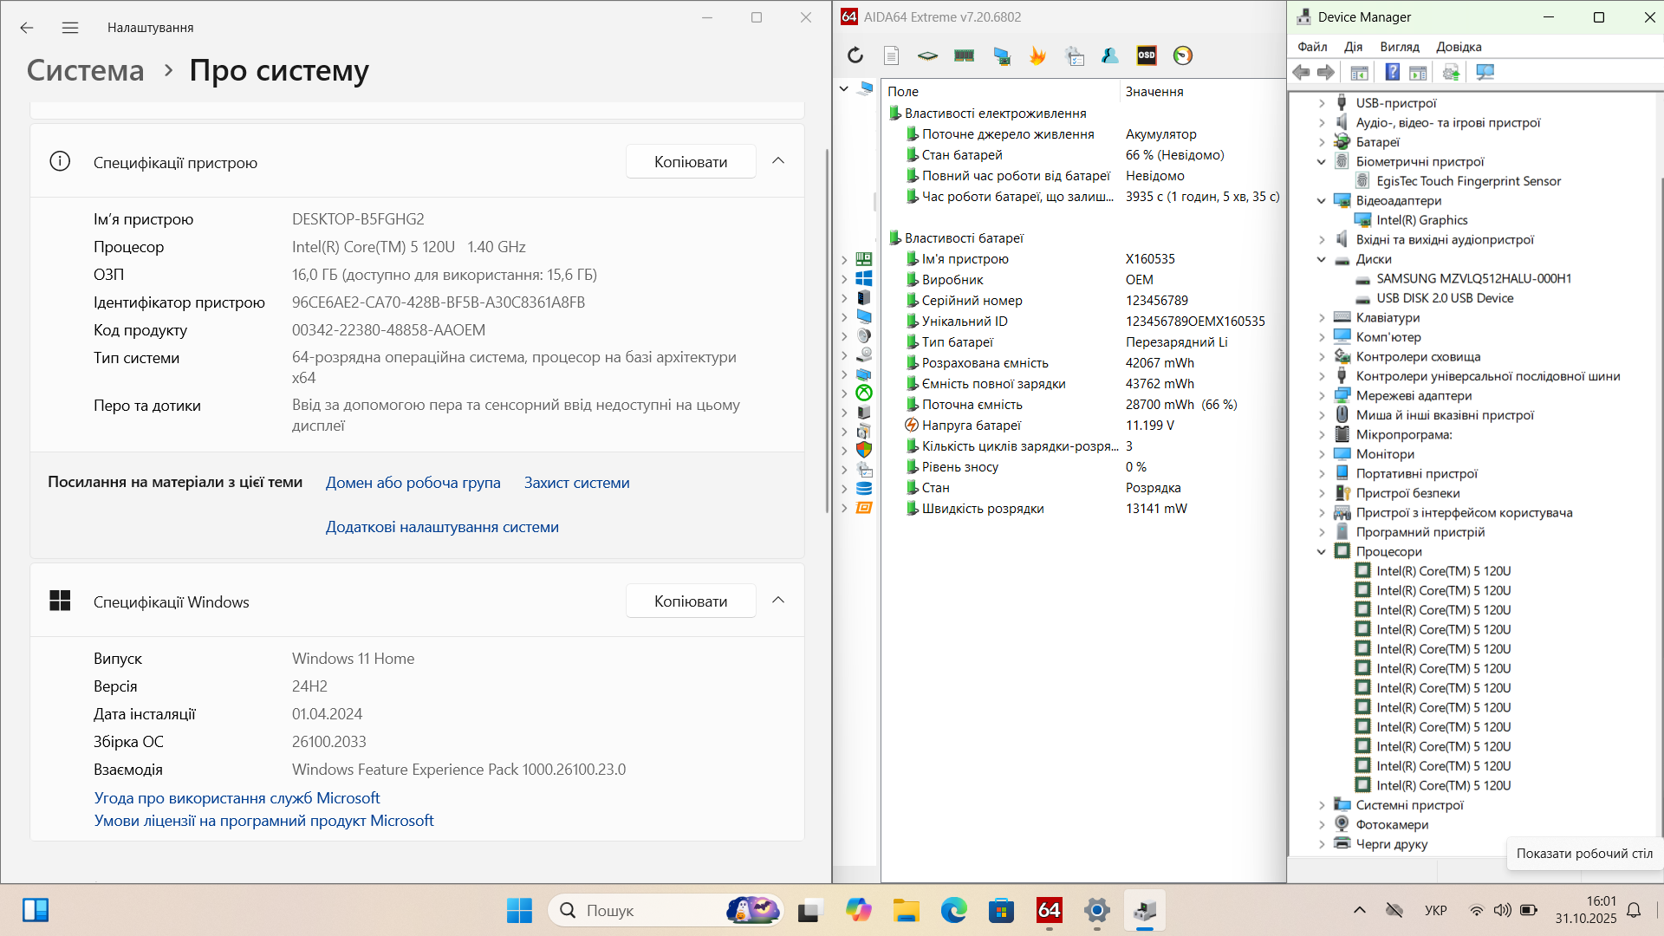Click the memory RAM module toolbar icon

[964, 55]
